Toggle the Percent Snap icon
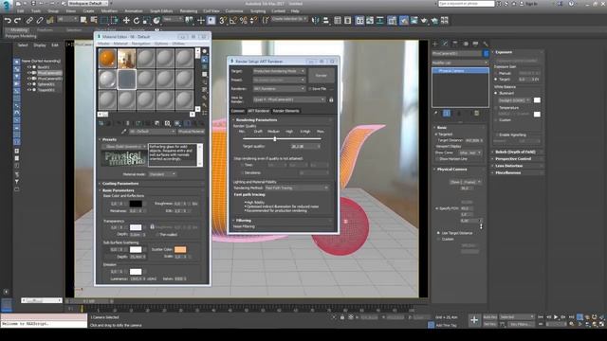Image resolution: width=607 pixels, height=341 pixels. tap(244, 21)
